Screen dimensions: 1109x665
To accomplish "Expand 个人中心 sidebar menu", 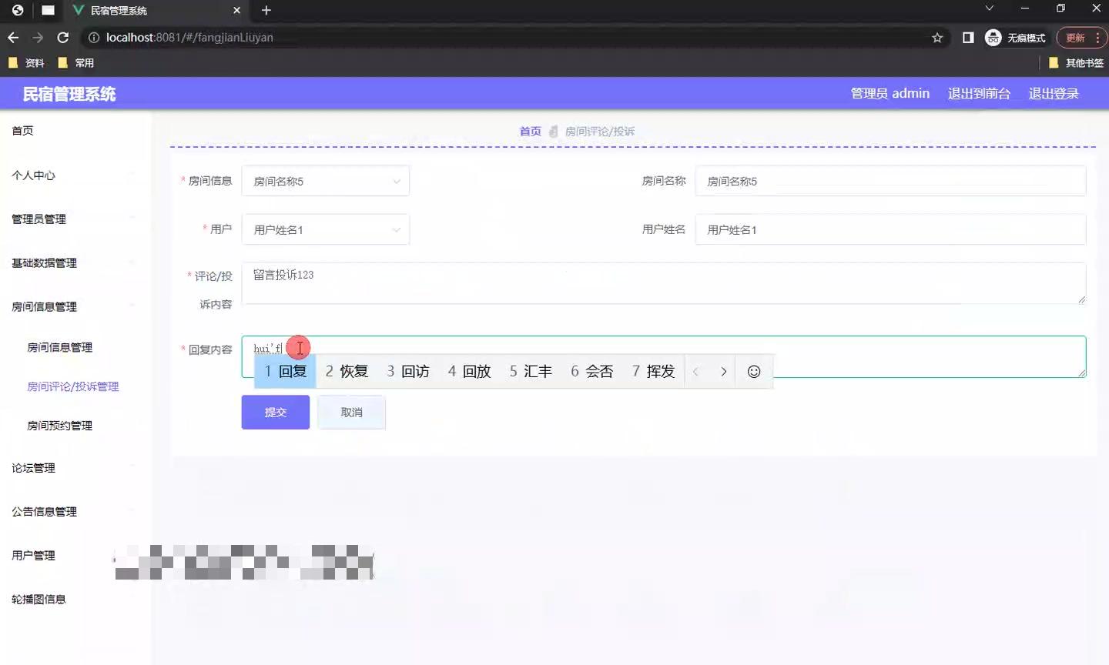I will [75, 175].
